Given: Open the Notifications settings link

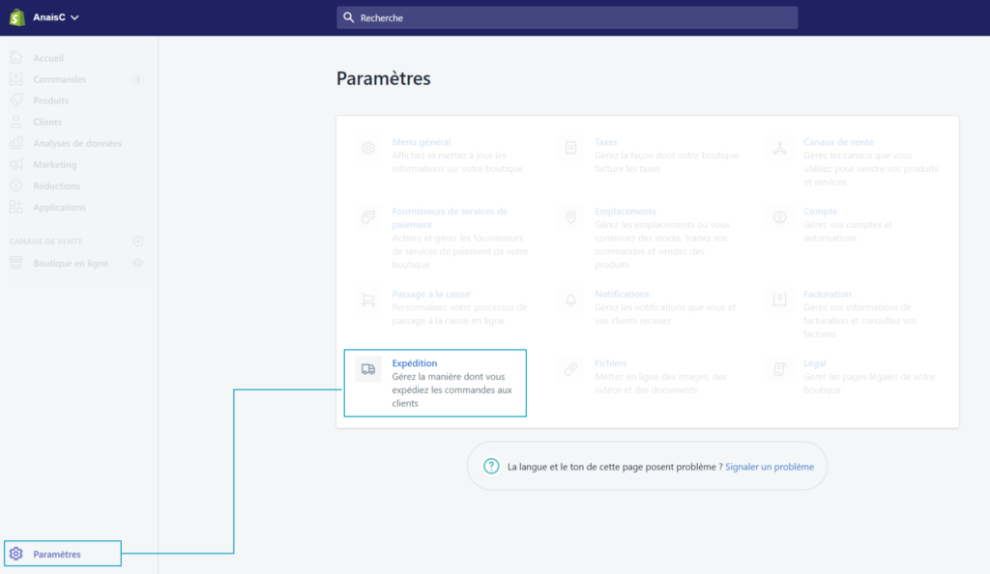Looking at the screenshot, I should (x=622, y=294).
